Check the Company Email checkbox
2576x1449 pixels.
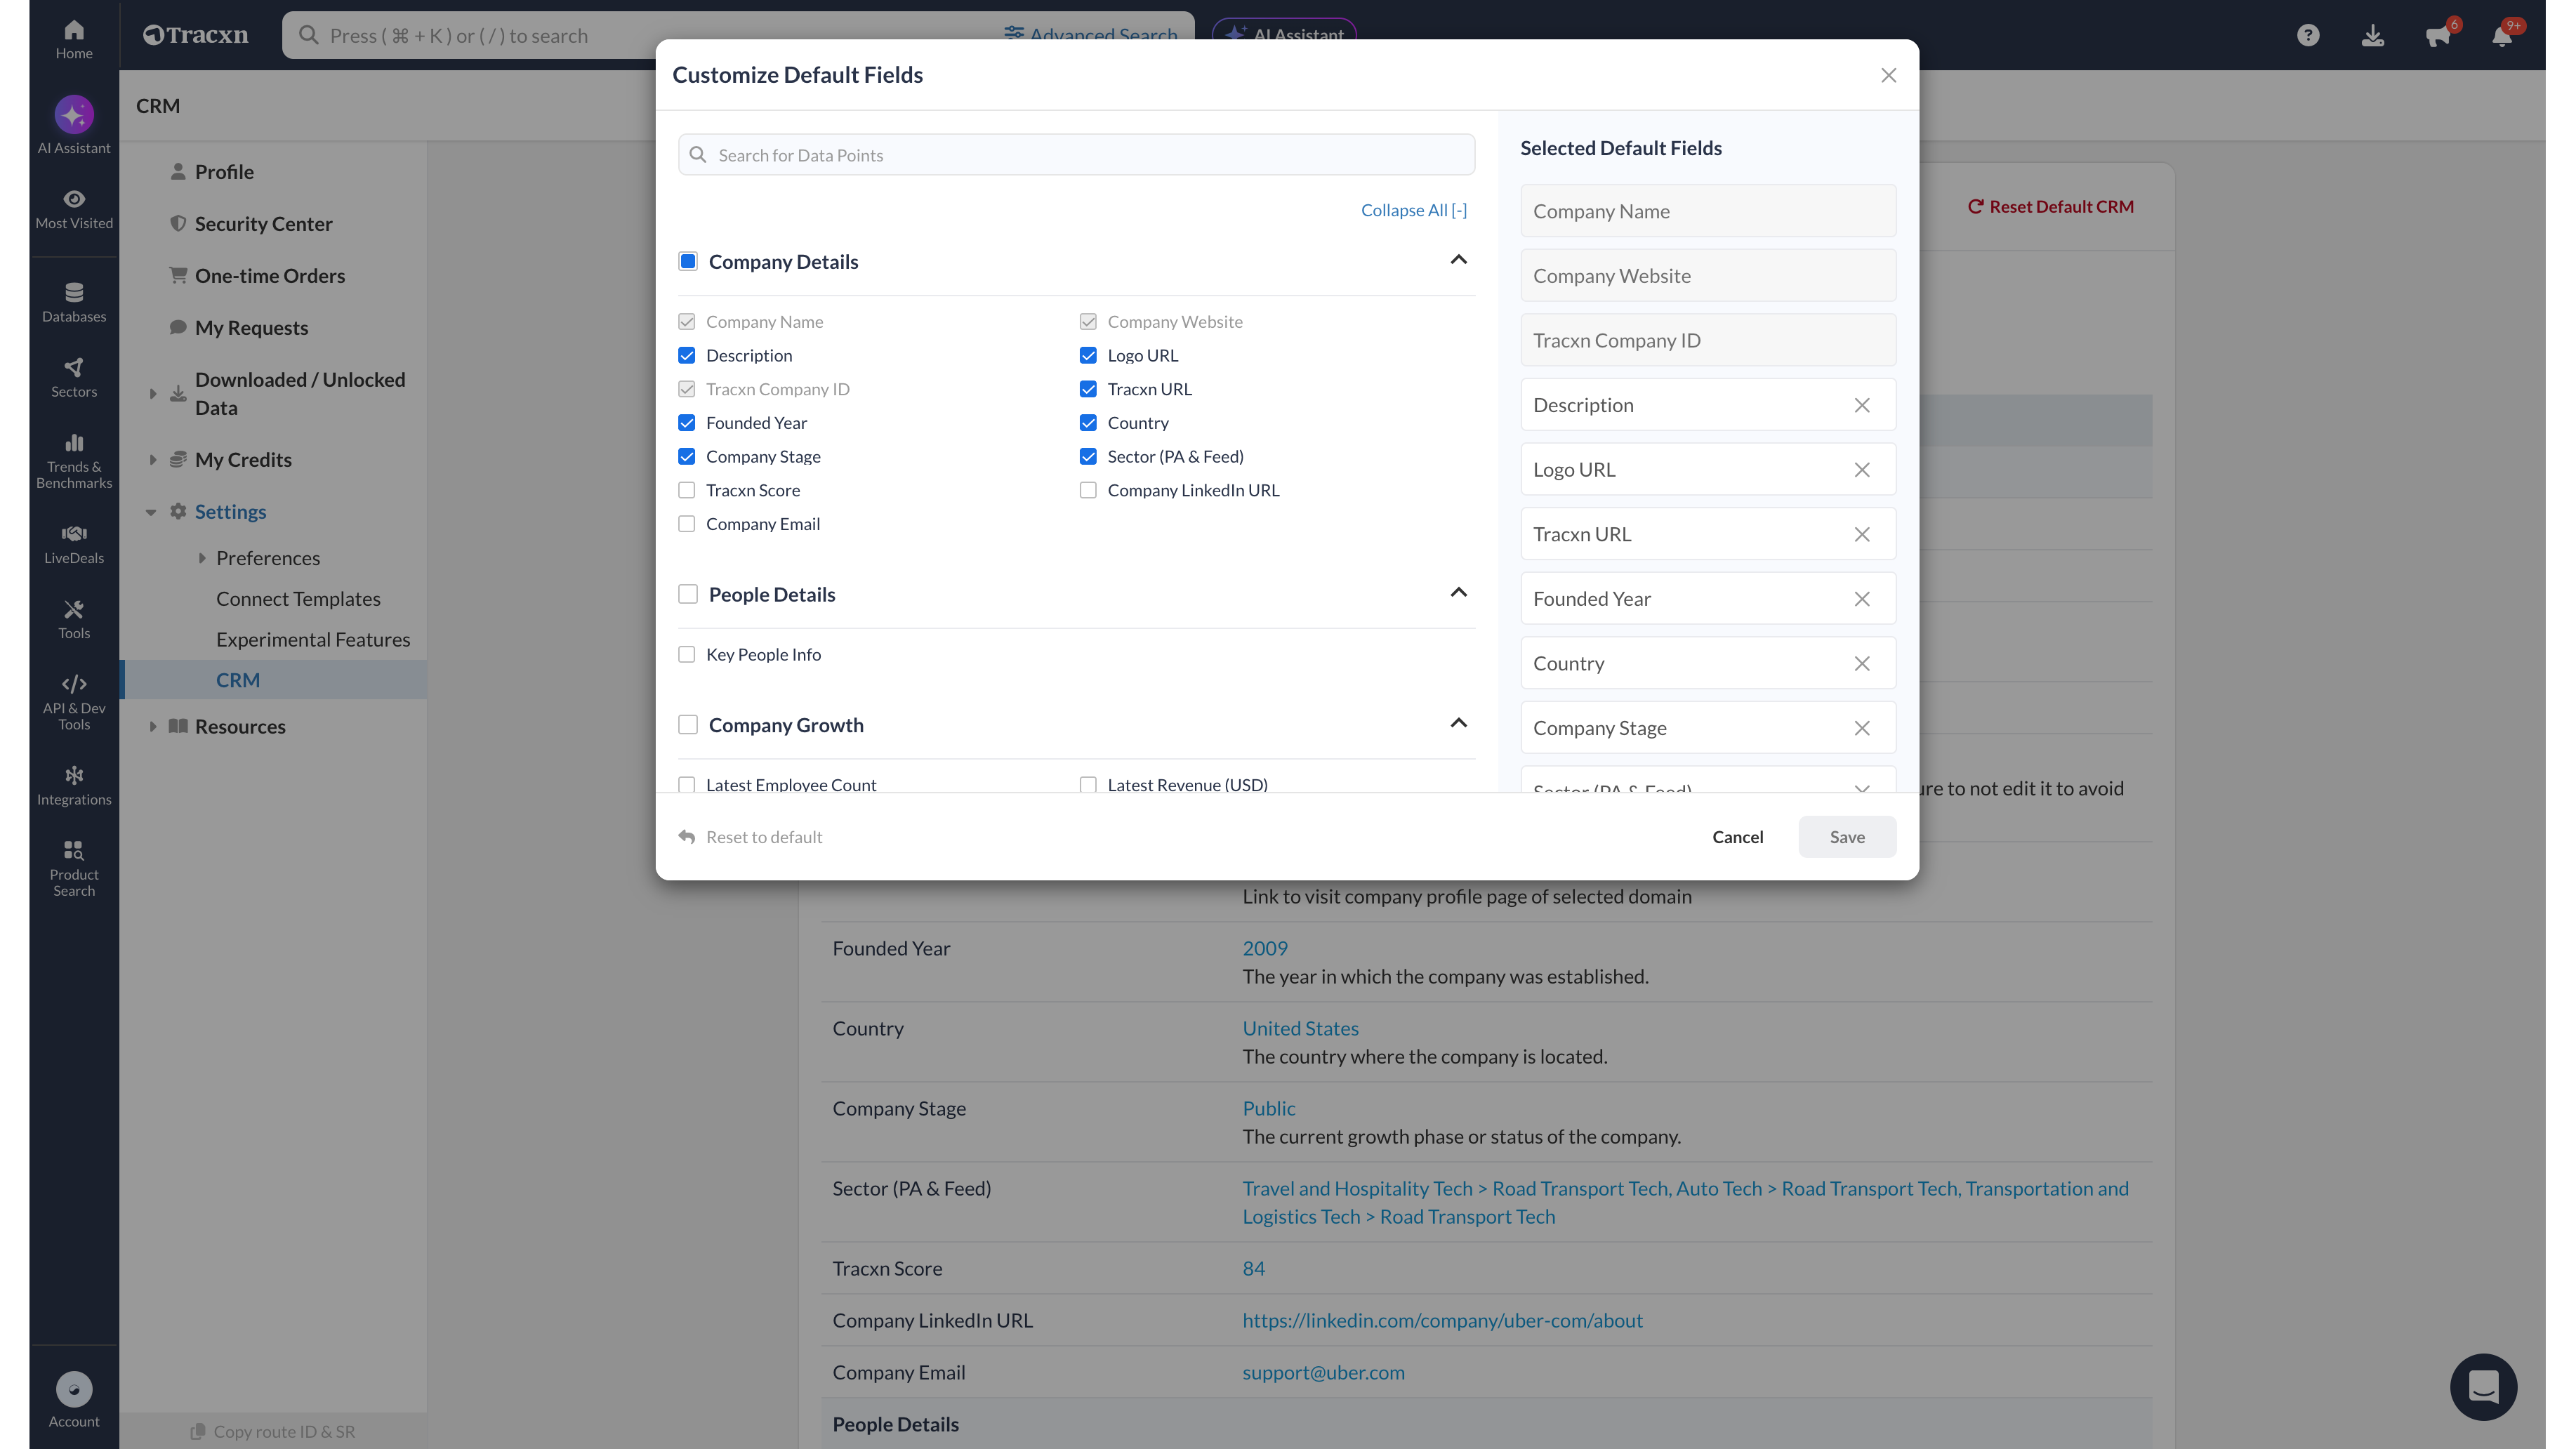pyautogui.click(x=687, y=524)
